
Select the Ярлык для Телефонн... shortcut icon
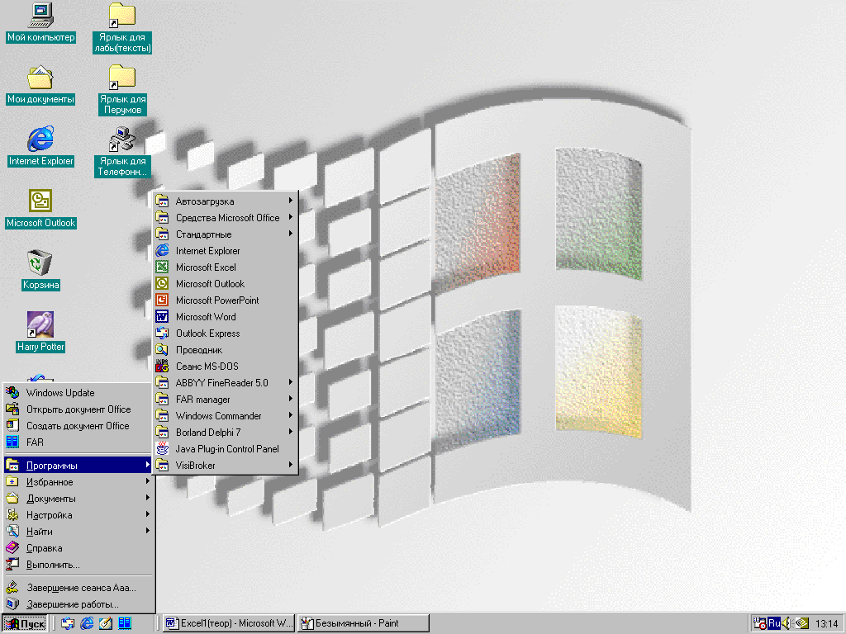[x=122, y=139]
